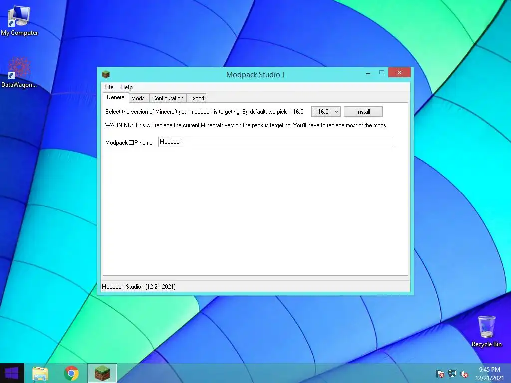The width and height of the screenshot is (511, 383).
Task: Launch Google Chrome from the taskbar
Action: point(71,373)
